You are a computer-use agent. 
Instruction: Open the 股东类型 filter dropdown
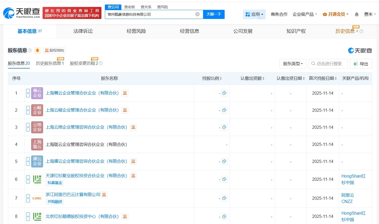coord(293,64)
